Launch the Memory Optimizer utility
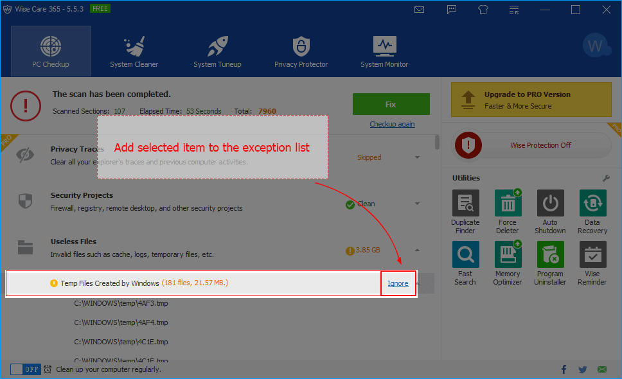Screen dimensions: 622x379 [x=507, y=262]
